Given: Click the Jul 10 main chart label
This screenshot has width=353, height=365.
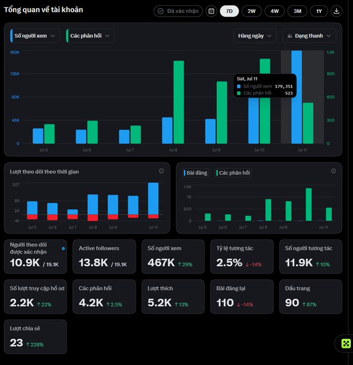Looking at the screenshot, I should click(259, 150).
